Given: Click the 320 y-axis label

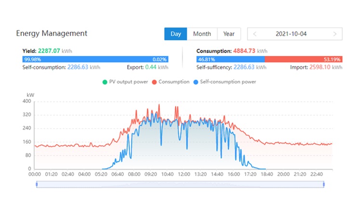Looking at the screenshot, I should point(27,115).
